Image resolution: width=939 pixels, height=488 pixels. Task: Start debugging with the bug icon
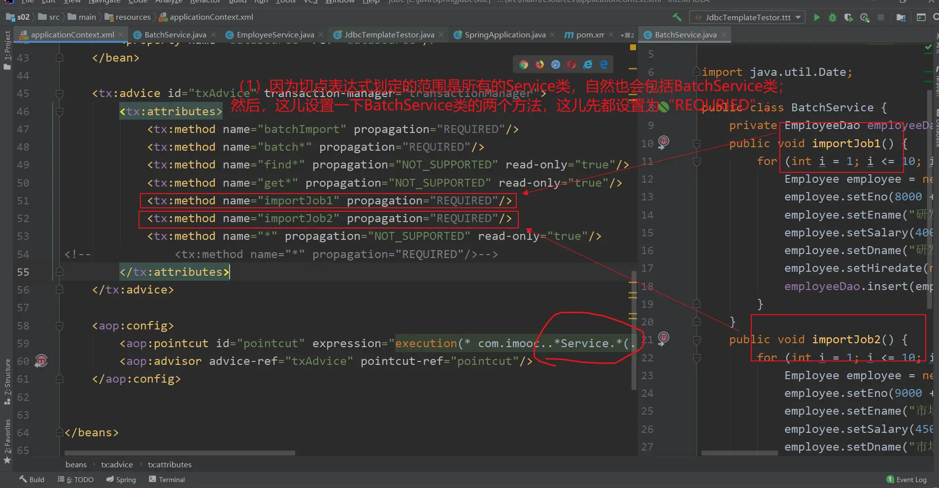pos(833,17)
